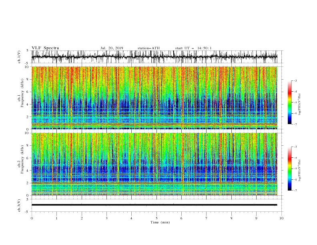Click the "2" minute tick on the time axis

tap(82, 218)
